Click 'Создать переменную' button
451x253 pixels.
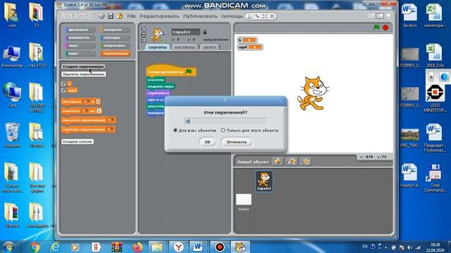point(83,66)
